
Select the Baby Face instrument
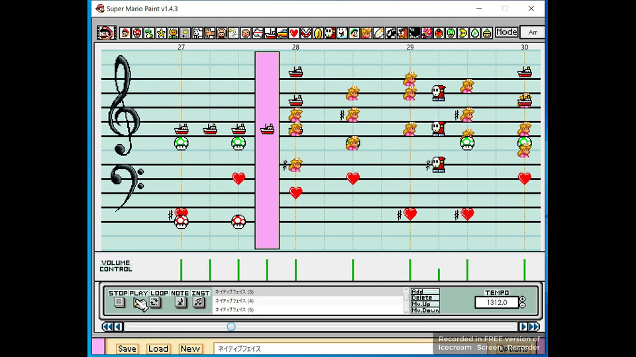tap(246, 33)
